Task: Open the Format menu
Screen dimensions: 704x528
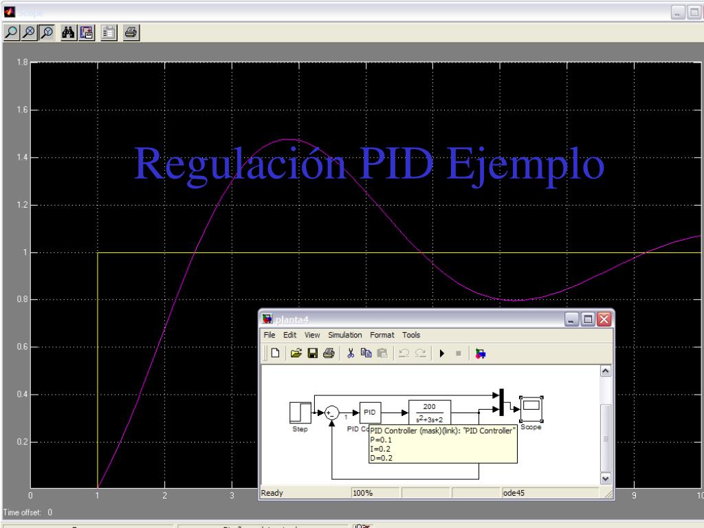Action: click(x=382, y=335)
